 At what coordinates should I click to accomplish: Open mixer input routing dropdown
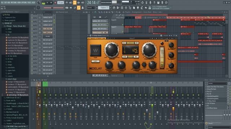tap(217, 83)
